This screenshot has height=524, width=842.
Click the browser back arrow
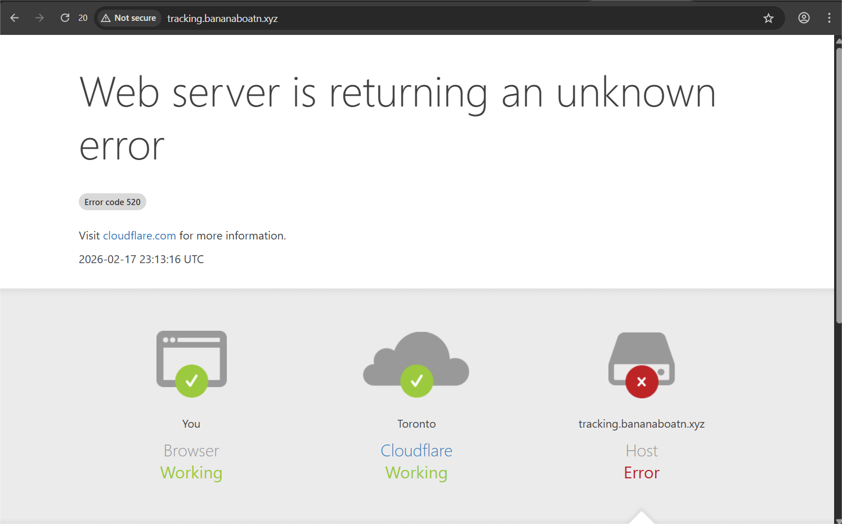pos(15,18)
